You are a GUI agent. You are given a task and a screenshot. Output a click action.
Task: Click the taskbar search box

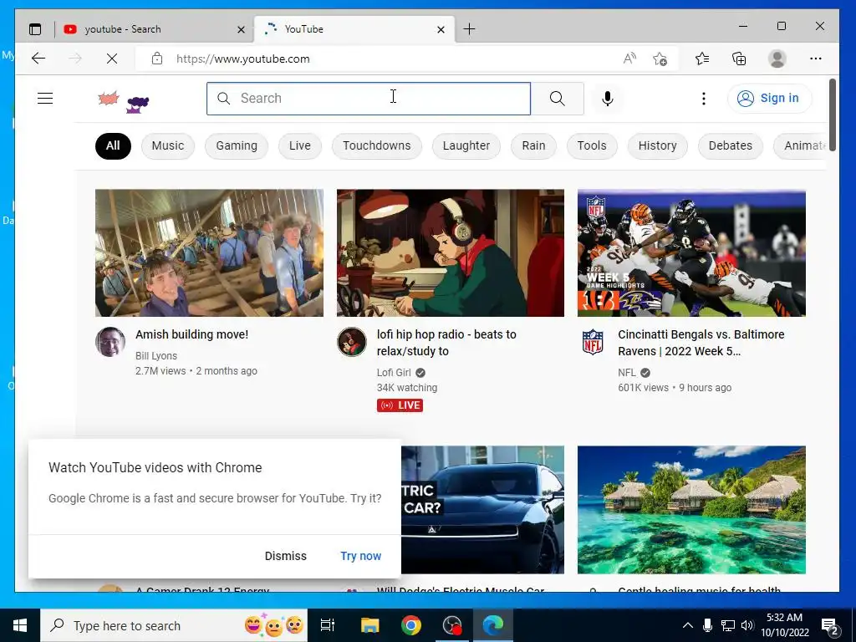tap(174, 625)
